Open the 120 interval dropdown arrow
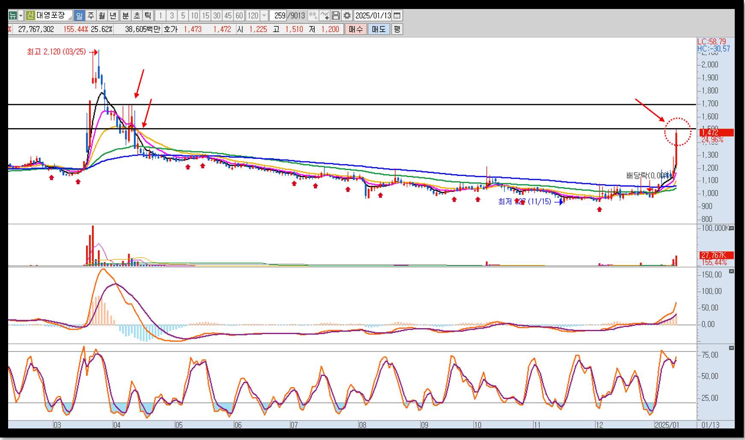 [x=264, y=16]
